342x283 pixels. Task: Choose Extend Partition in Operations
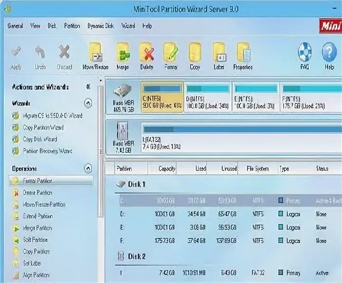(38, 216)
